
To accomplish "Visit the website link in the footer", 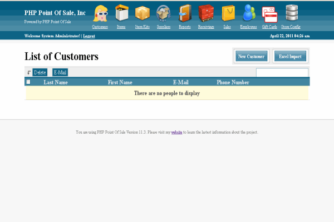I will coord(176,132).
